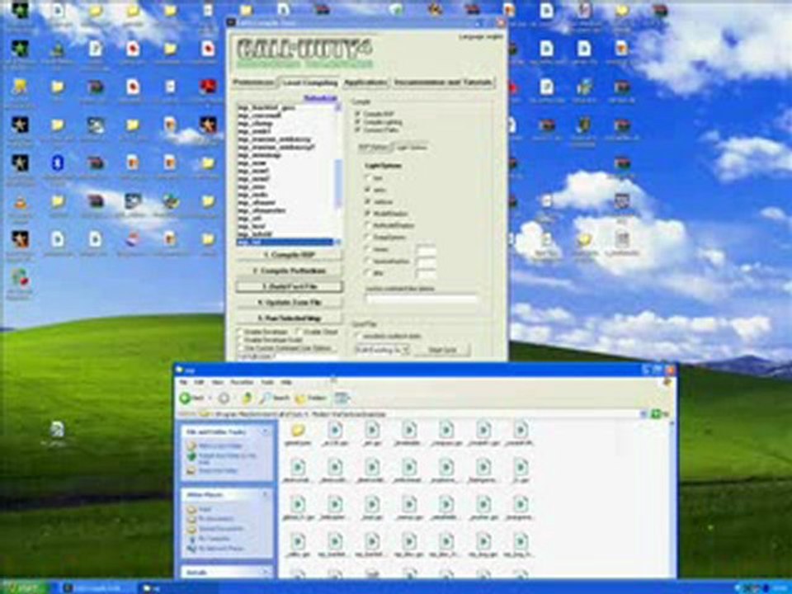Click the 3. Build Fast File button
The image size is (792, 594).
click(x=289, y=286)
